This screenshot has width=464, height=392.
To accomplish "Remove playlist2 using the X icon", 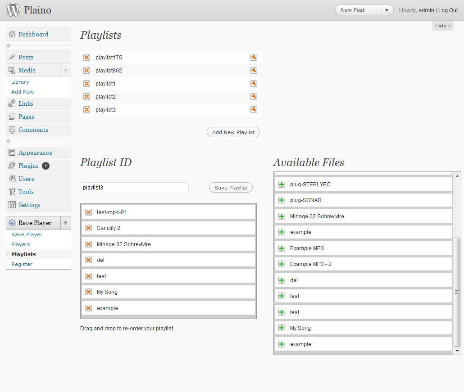I will (86, 96).
